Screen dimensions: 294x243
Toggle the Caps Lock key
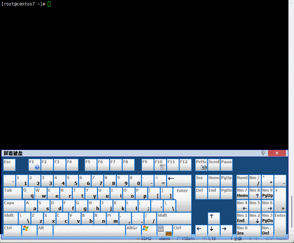tap(14, 206)
